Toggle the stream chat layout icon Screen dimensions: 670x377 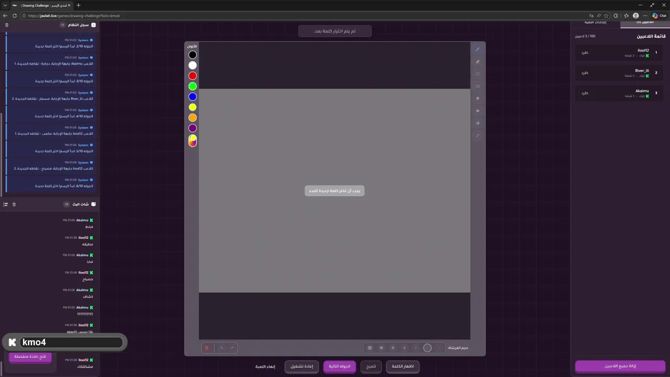point(6,204)
